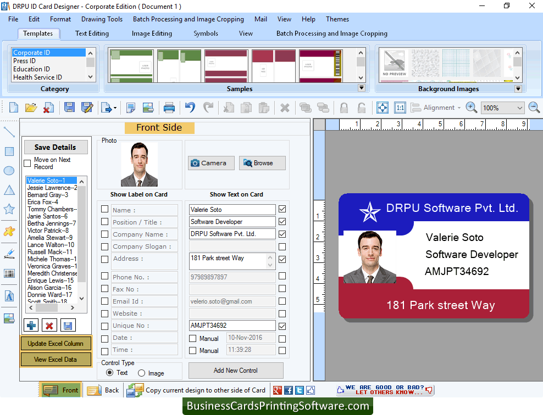The image size is (543, 415).
Task: Zoom in with the magnifier plus icon
Action: coord(472,108)
